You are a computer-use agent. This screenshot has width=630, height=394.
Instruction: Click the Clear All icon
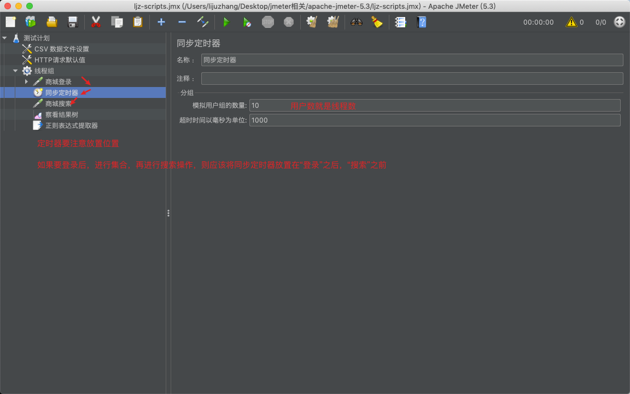coord(333,22)
